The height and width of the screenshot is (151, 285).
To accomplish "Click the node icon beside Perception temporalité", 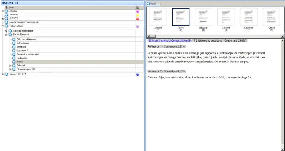I will click(x=14, y=54).
